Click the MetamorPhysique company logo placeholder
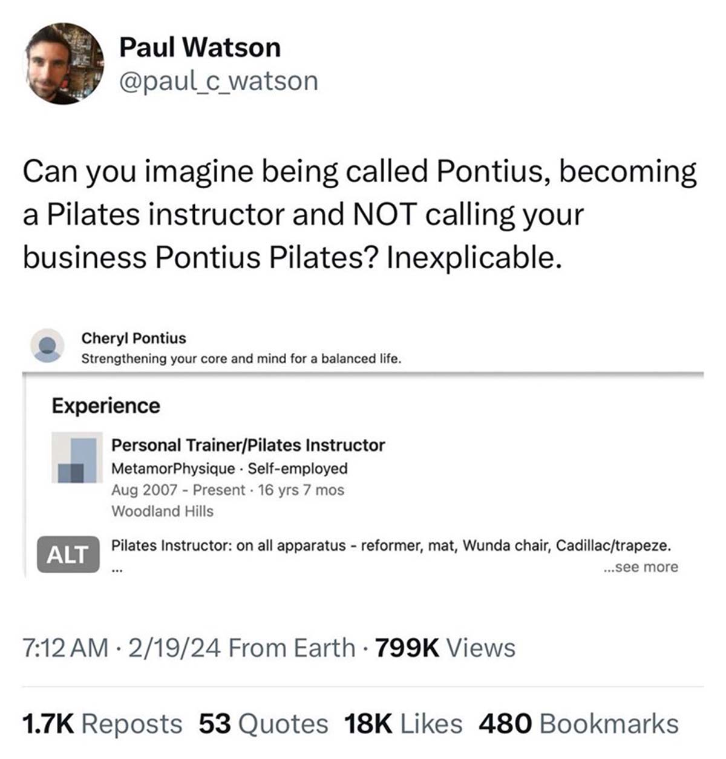726x759 pixels. [77, 457]
